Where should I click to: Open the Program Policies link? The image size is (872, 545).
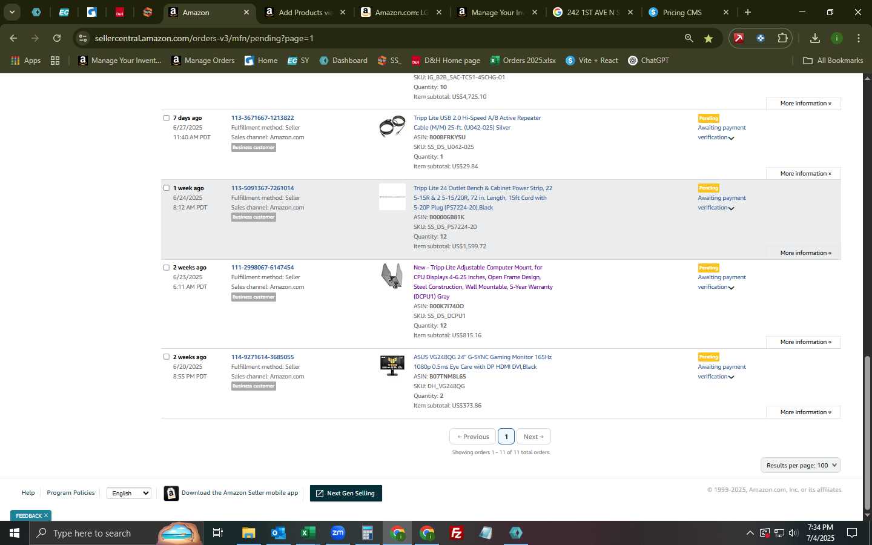pyautogui.click(x=71, y=493)
